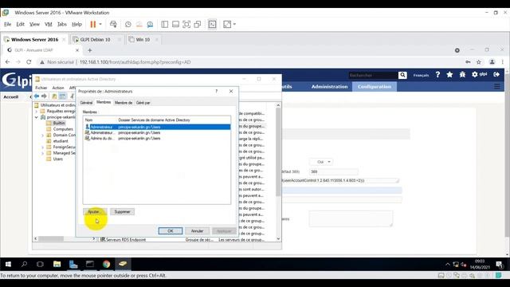Click the GLPI saved searches star icon
Screen dimensions: 510x287
449,74
